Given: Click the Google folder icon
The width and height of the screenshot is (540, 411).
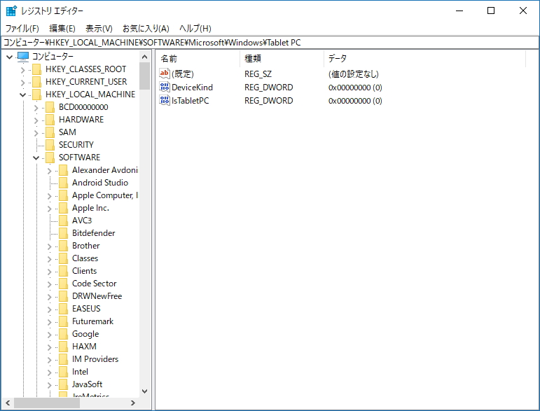Looking at the screenshot, I should (x=63, y=334).
